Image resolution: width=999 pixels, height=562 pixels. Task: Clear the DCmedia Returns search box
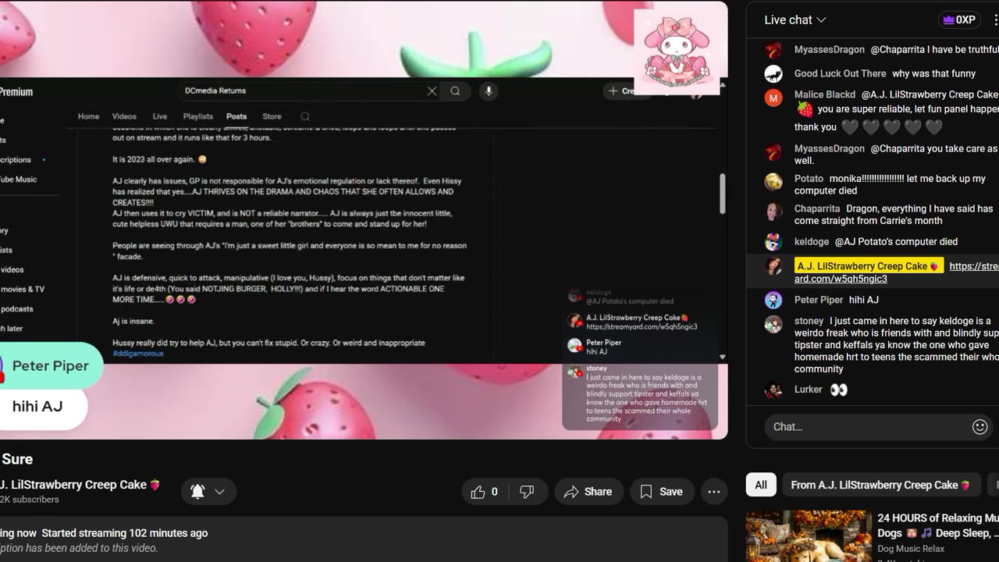432,91
